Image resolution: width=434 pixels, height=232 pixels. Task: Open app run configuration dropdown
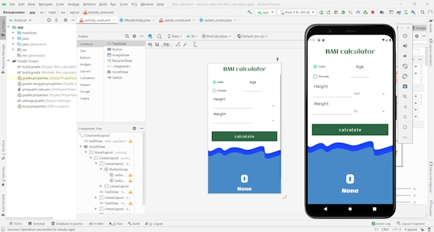tap(265, 13)
